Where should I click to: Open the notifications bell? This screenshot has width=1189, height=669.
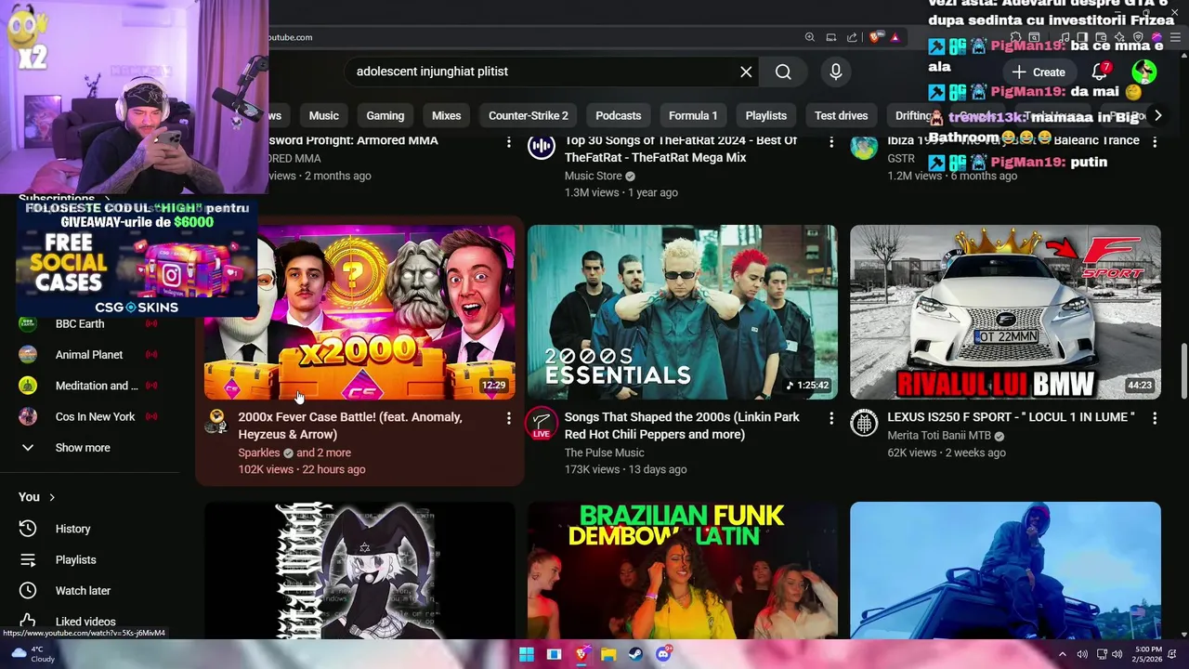(x=1100, y=72)
